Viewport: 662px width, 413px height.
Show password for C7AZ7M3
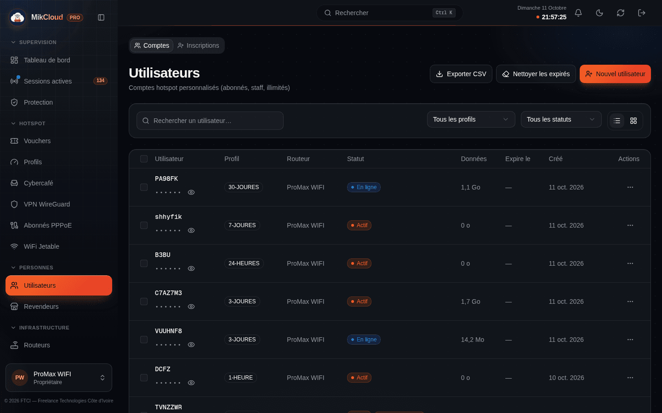191,307
